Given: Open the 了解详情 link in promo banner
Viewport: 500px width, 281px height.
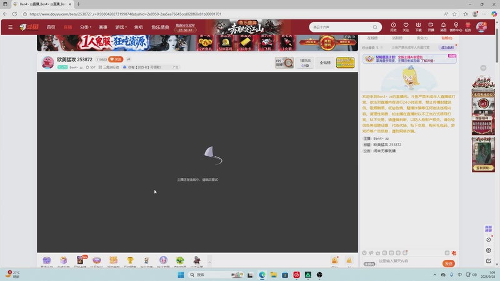Looking at the screenshot, I should click(427, 61).
